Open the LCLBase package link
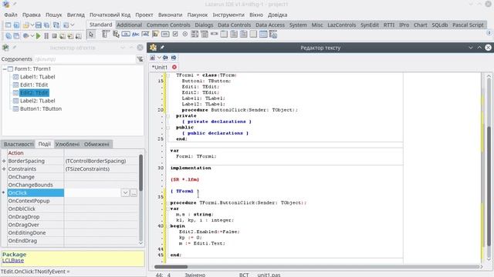Screen dimensions: 494x277 pos(13,260)
